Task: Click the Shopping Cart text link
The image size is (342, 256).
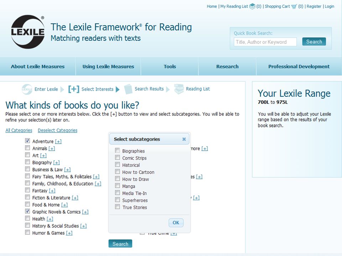Action: tap(277, 6)
